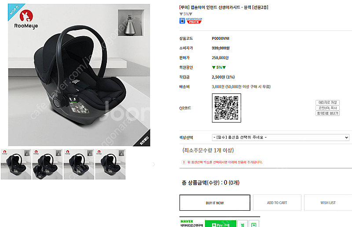352x227 pixels.
Task: Click the ADD TO CART button
Action: click(277, 203)
